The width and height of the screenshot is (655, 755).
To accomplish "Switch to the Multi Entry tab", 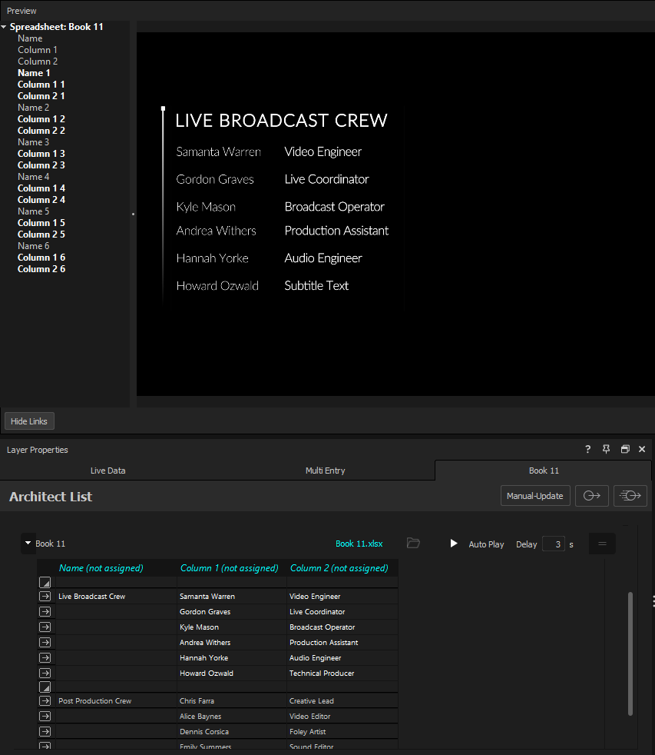I will pyautogui.click(x=325, y=471).
